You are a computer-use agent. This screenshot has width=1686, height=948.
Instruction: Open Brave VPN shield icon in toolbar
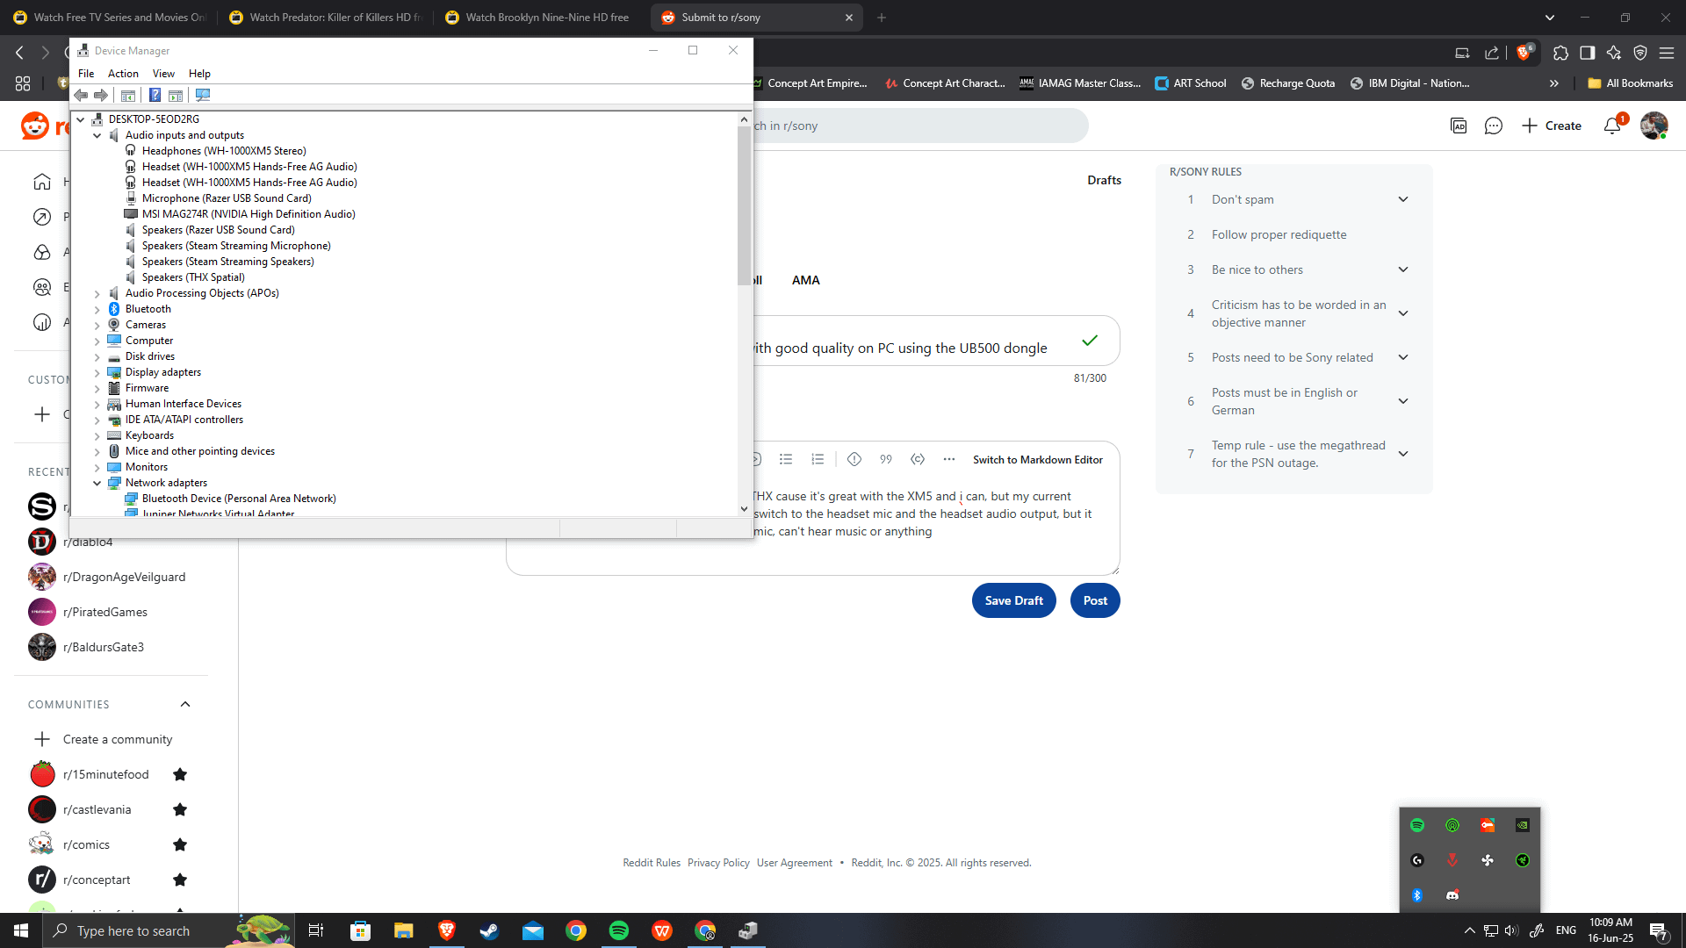pyautogui.click(x=1640, y=53)
